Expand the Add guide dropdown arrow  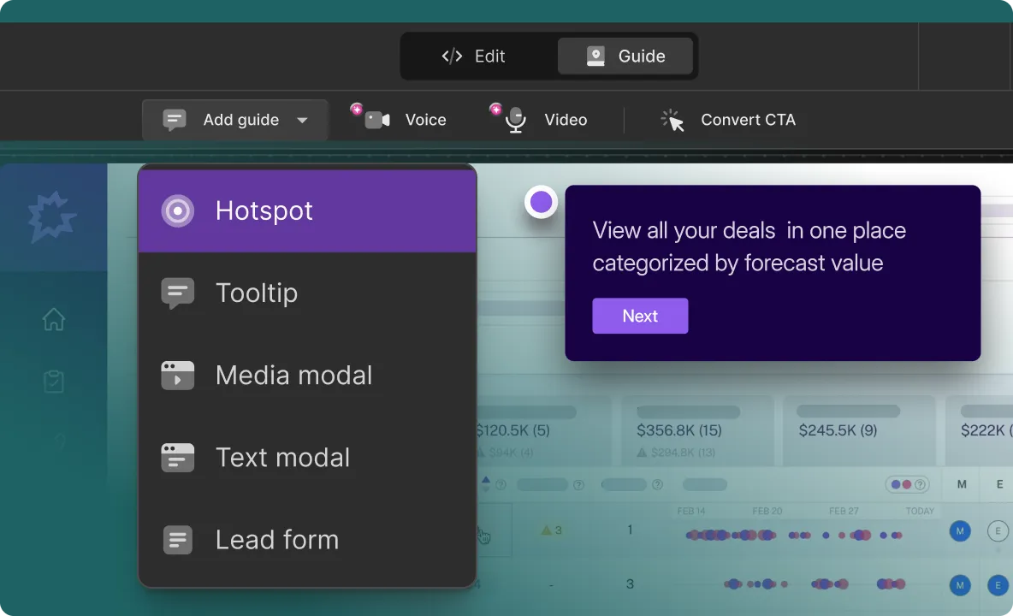click(302, 121)
